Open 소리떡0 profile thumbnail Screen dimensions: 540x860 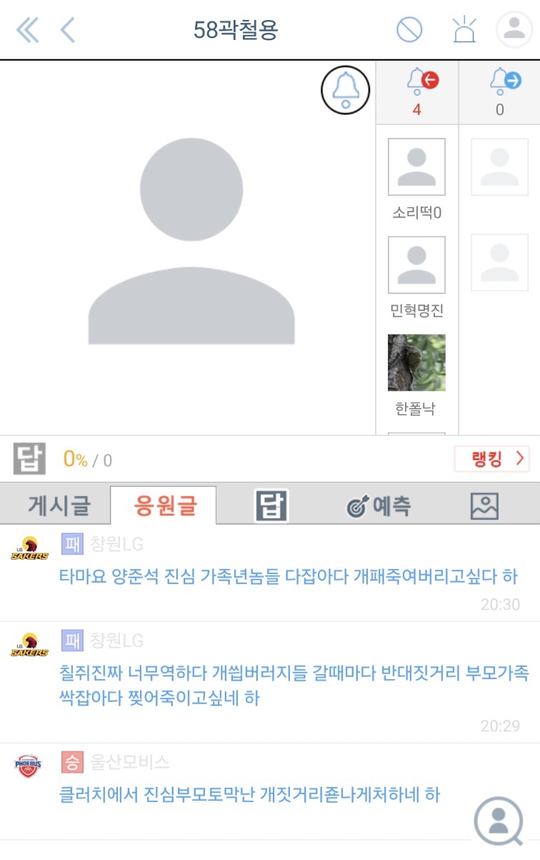tap(416, 167)
